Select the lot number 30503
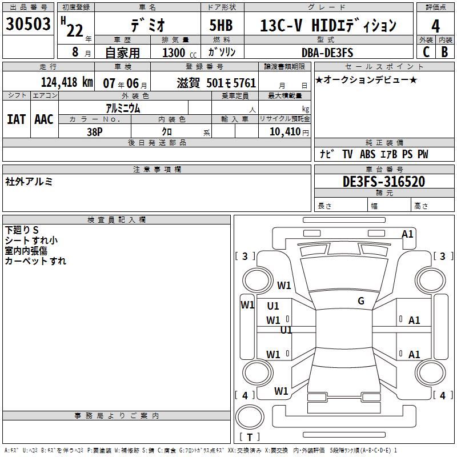The height and width of the screenshot is (457, 457). click(x=28, y=25)
